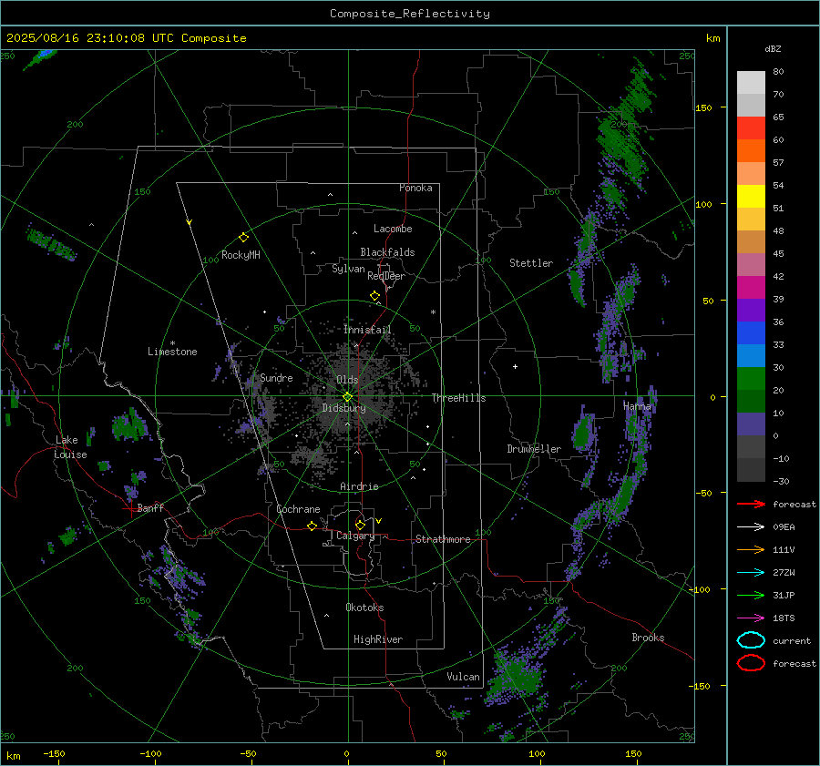This screenshot has width=820, height=766.
Task: Click the yellow 51–54 dBZ swatch
Action: pyautogui.click(x=751, y=197)
